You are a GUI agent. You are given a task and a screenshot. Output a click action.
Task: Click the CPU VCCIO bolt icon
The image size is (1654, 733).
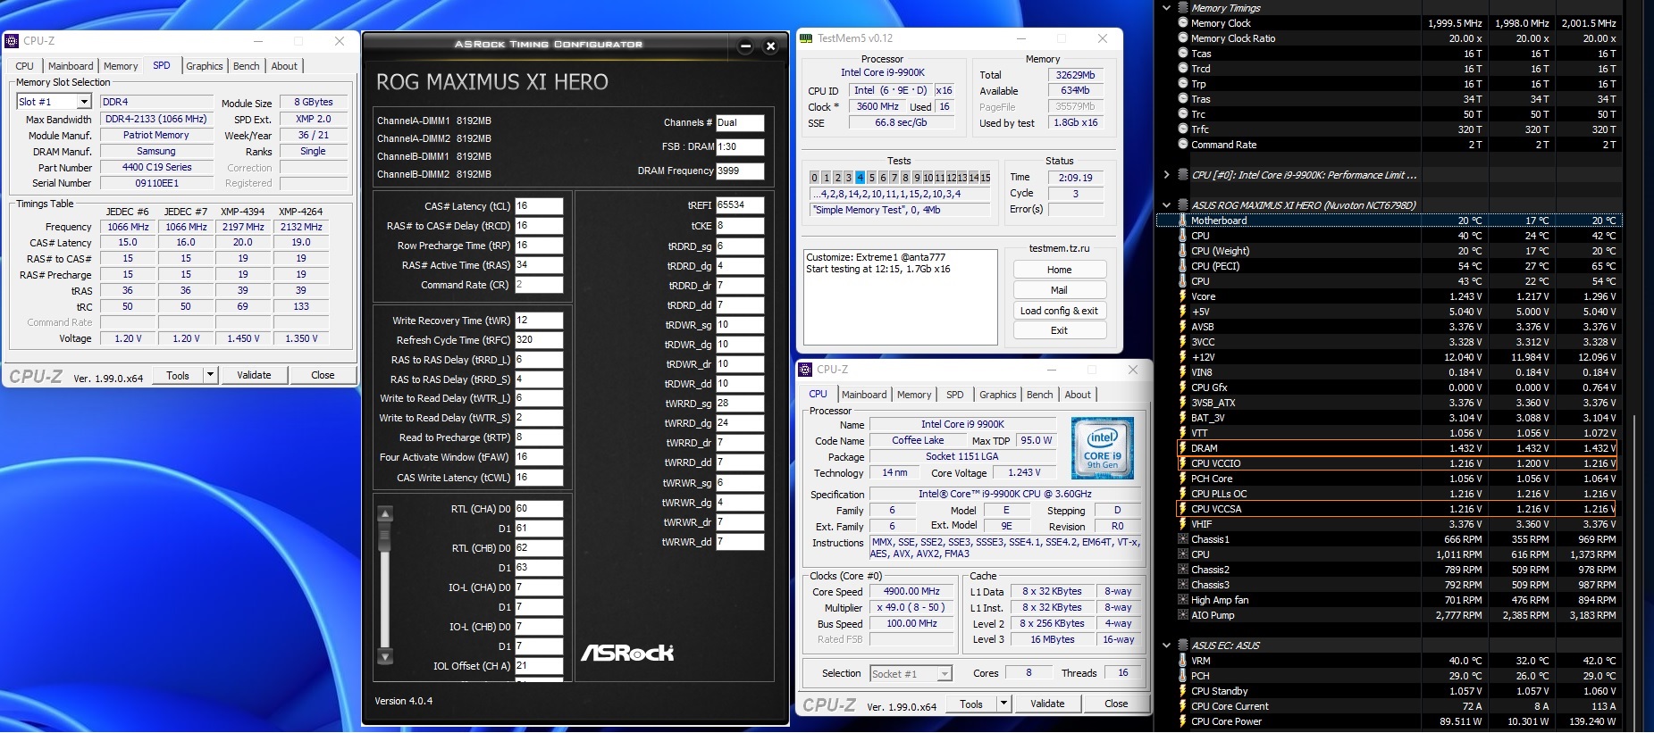coord(1183,463)
